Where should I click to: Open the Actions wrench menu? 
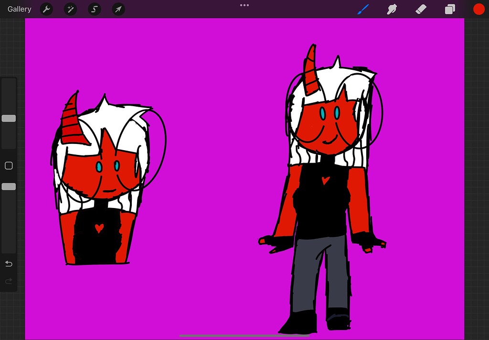pyautogui.click(x=46, y=9)
